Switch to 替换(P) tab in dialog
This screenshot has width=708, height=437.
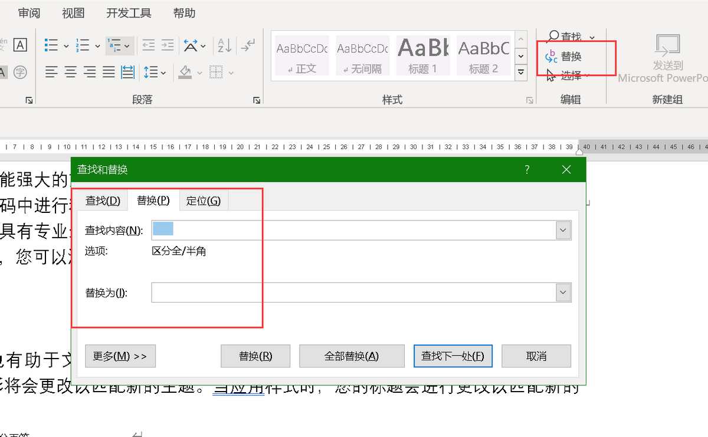(153, 201)
